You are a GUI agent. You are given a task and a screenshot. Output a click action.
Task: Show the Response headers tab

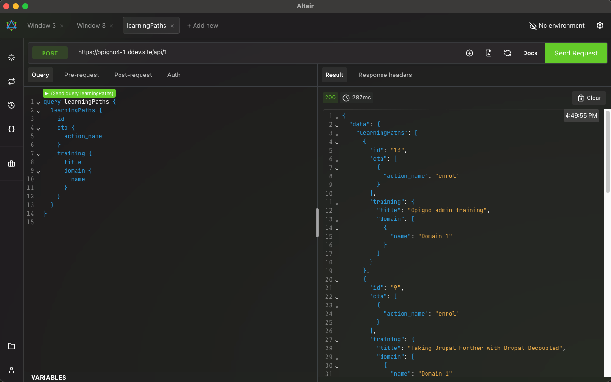coord(385,75)
